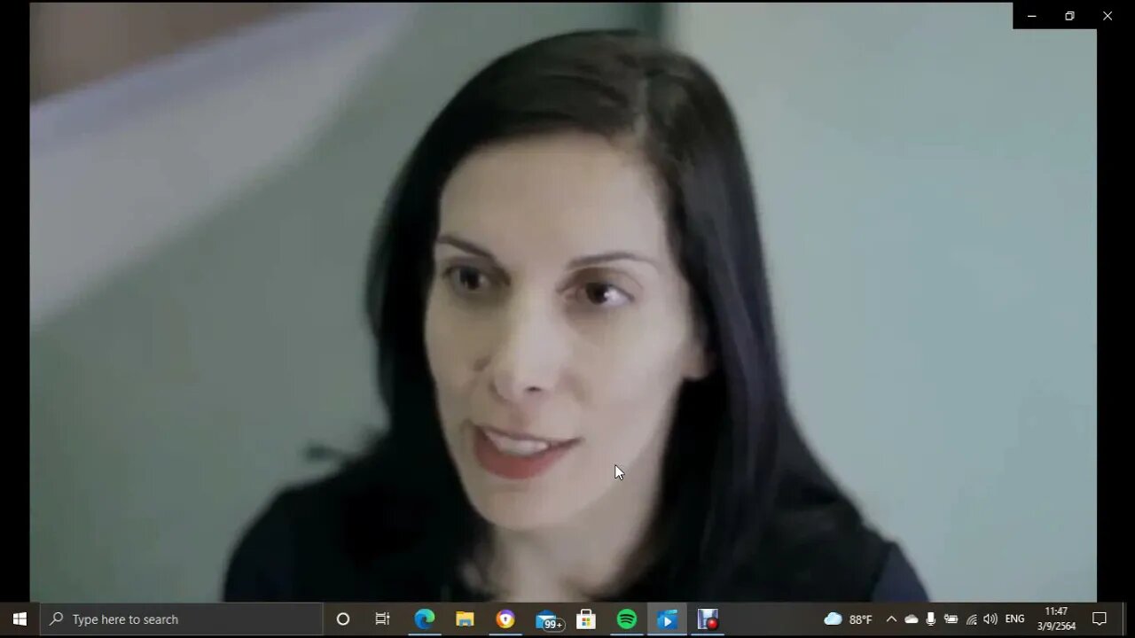Launch Microsoft Edge from the taskbar
Image resolution: width=1135 pixels, height=638 pixels.
425,619
